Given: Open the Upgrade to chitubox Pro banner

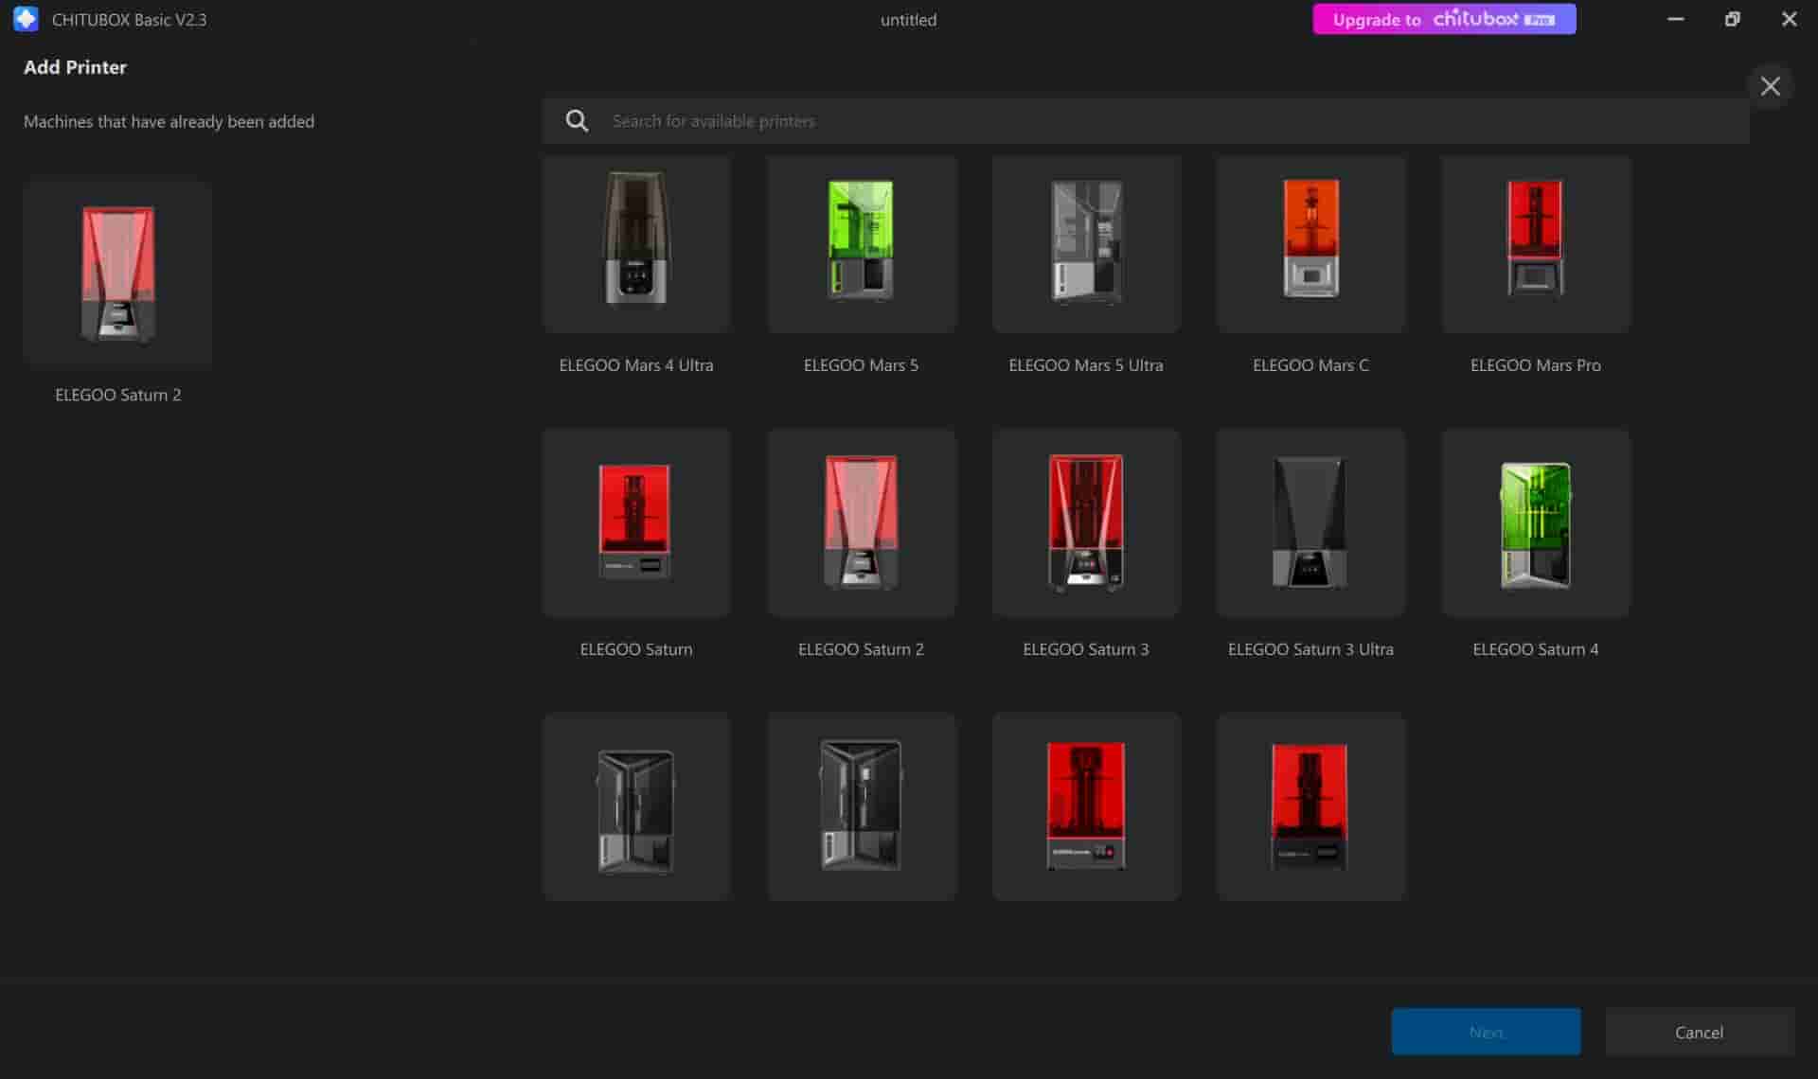Looking at the screenshot, I should (x=1444, y=19).
